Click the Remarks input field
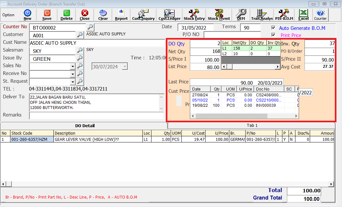This screenshot has height=207, width=342. (96, 116)
